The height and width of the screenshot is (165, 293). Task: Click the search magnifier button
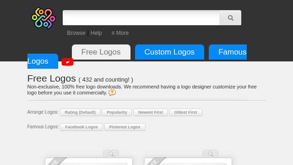[230, 18]
